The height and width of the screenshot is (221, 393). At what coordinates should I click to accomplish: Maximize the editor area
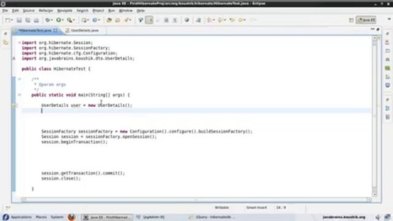pyautogui.click(x=378, y=29)
